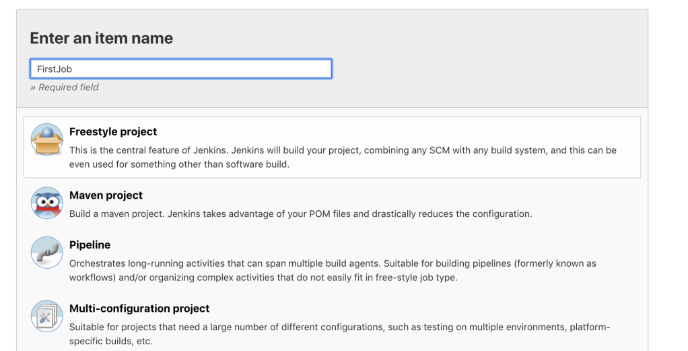Select the Freestyle project title
The height and width of the screenshot is (351, 688).
pos(113,132)
